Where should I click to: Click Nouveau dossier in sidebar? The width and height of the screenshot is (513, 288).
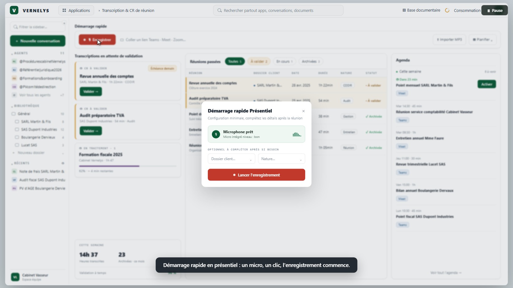pos(31,153)
